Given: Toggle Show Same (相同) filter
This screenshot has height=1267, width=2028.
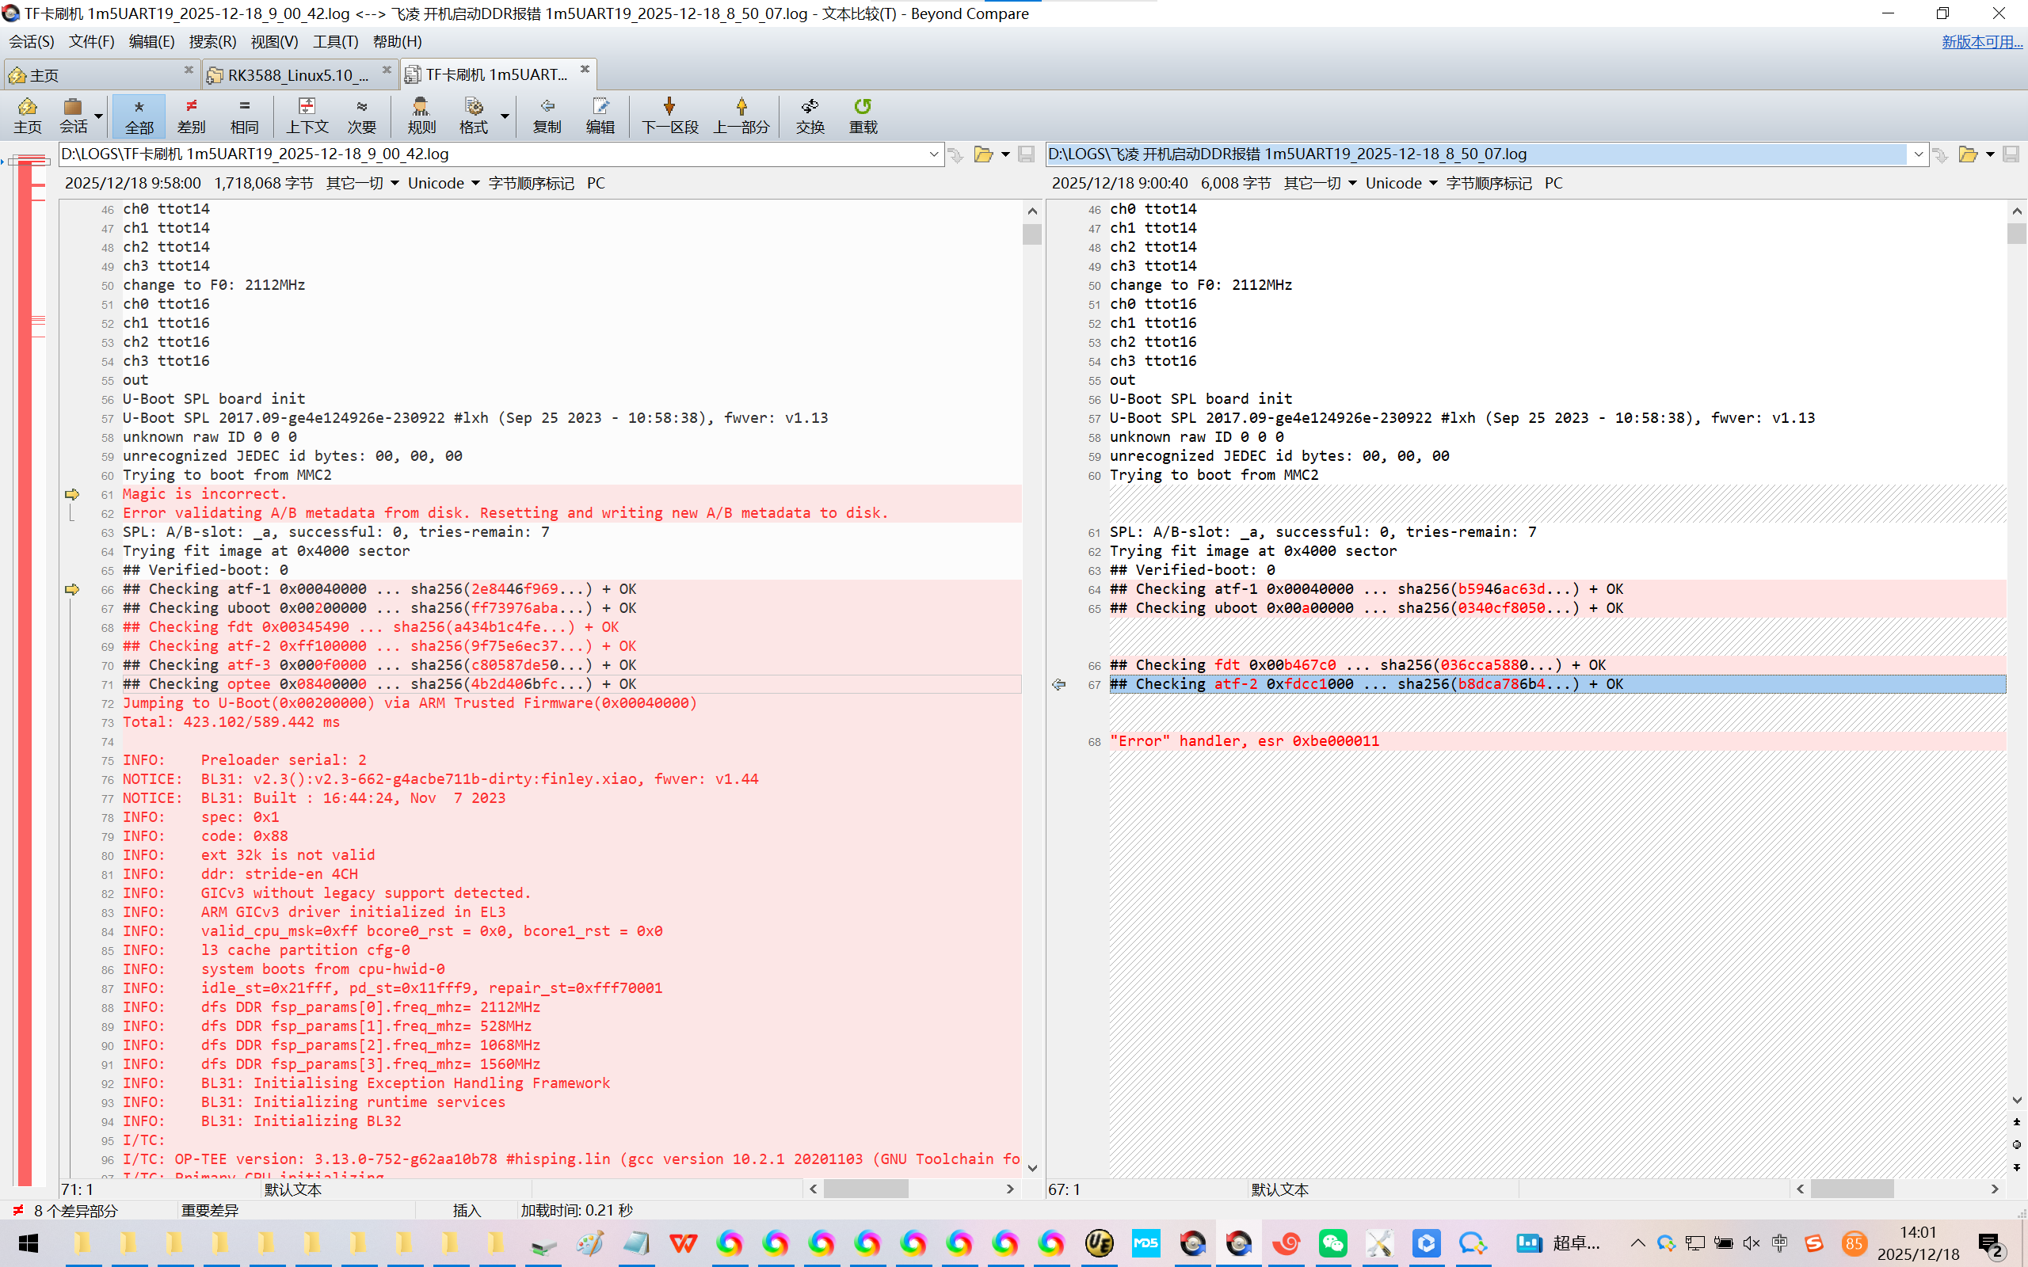Looking at the screenshot, I should pos(244,115).
